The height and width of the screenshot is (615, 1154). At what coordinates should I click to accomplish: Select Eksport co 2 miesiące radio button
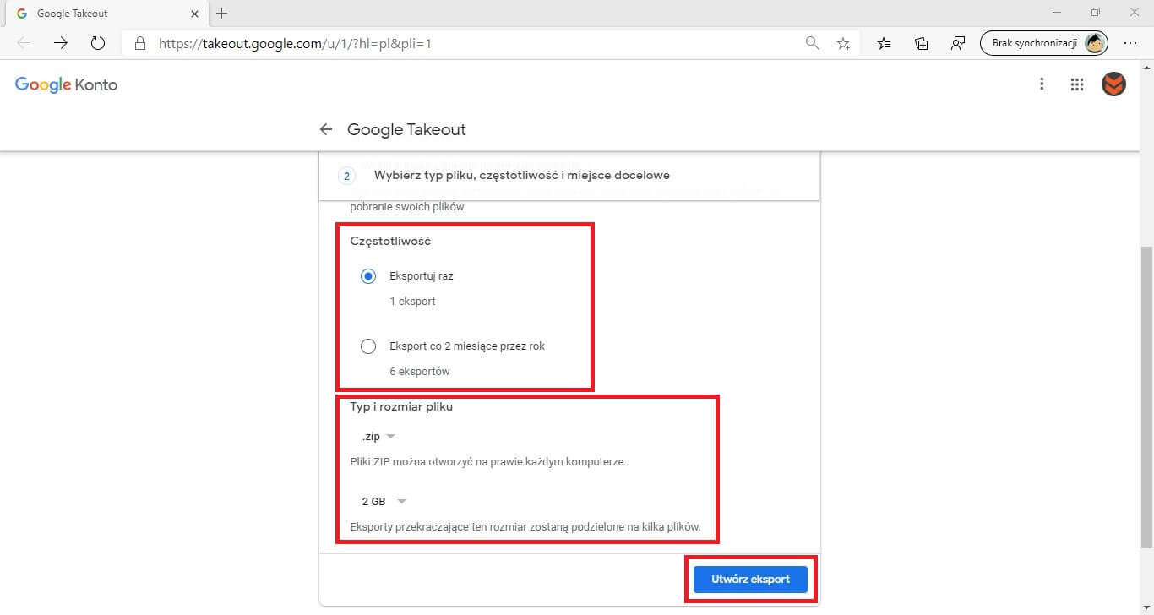click(368, 346)
